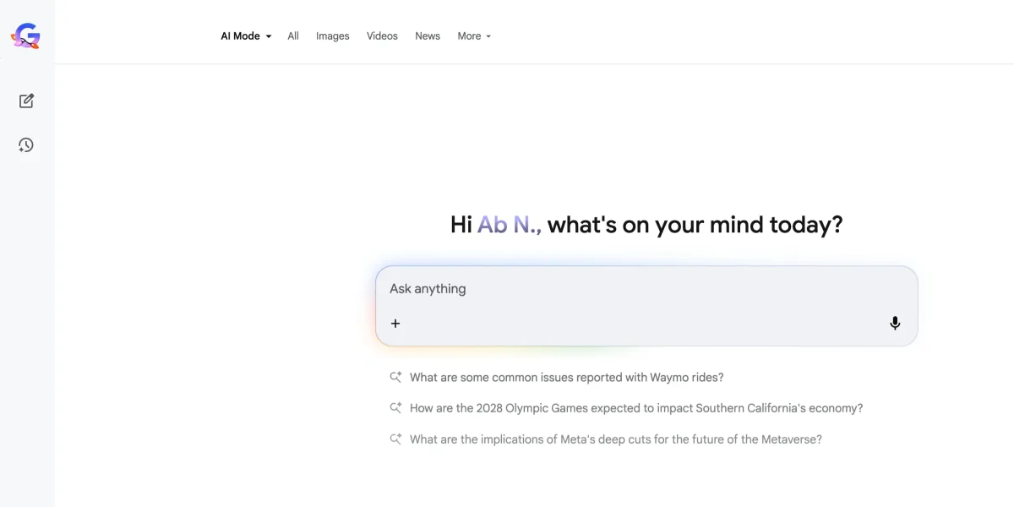
Task: Click the search icon beside the Waymo suggestion
Action: (x=395, y=377)
